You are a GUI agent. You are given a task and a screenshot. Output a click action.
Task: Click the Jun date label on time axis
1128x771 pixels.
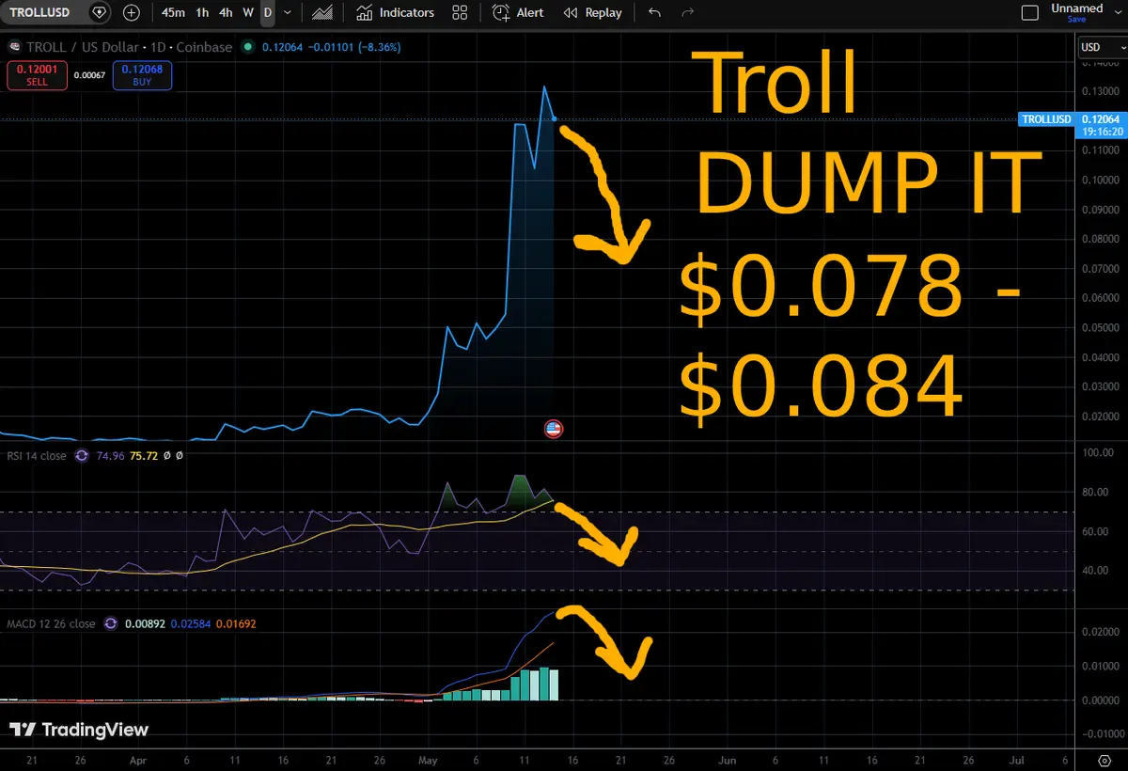coord(727,759)
